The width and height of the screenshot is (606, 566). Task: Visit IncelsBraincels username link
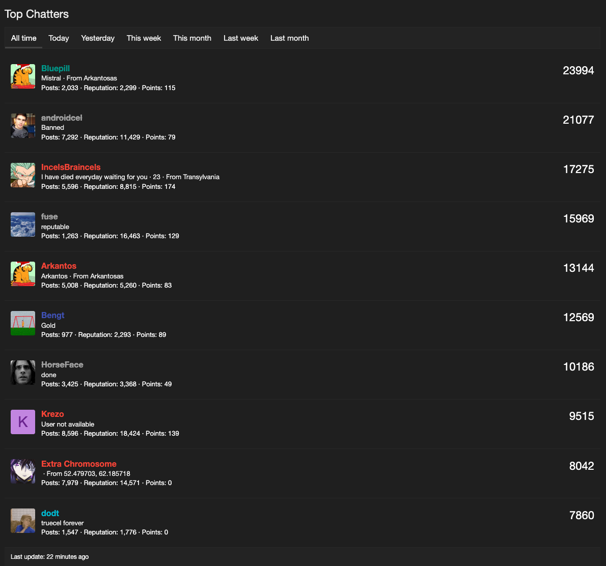click(x=71, y=167)
